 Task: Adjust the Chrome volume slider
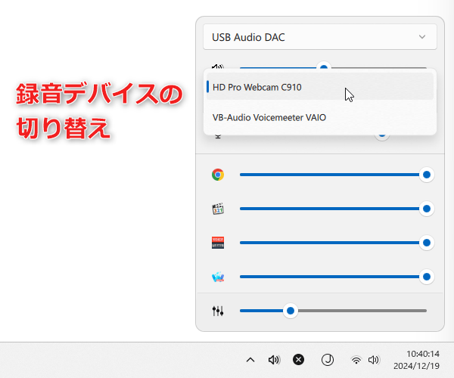[333, 175]
